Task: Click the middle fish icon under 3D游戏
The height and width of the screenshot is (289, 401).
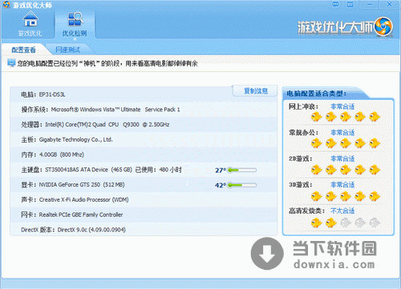Action: [x=346, y=196]
